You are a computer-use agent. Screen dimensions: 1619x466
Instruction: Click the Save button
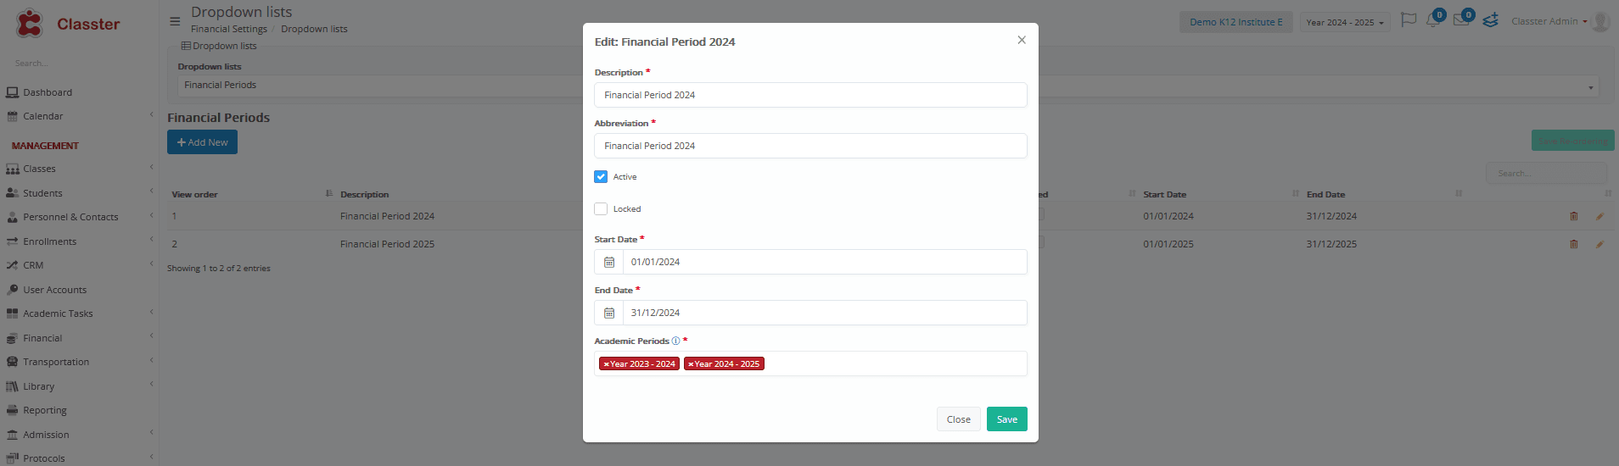tap(1007, 419)
